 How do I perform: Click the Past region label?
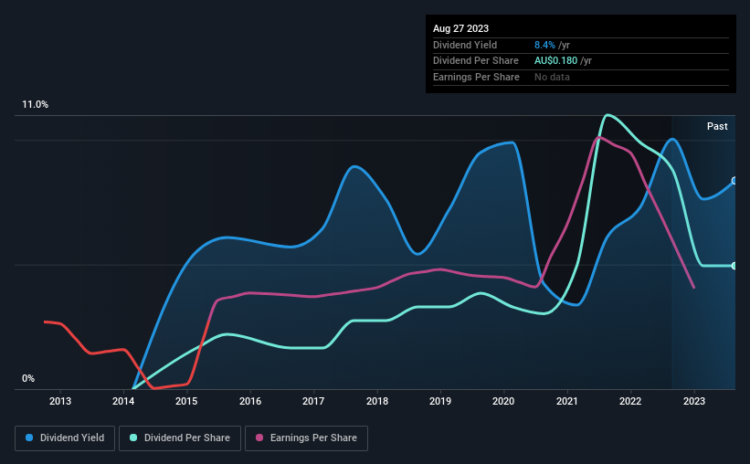pos(717,126)
